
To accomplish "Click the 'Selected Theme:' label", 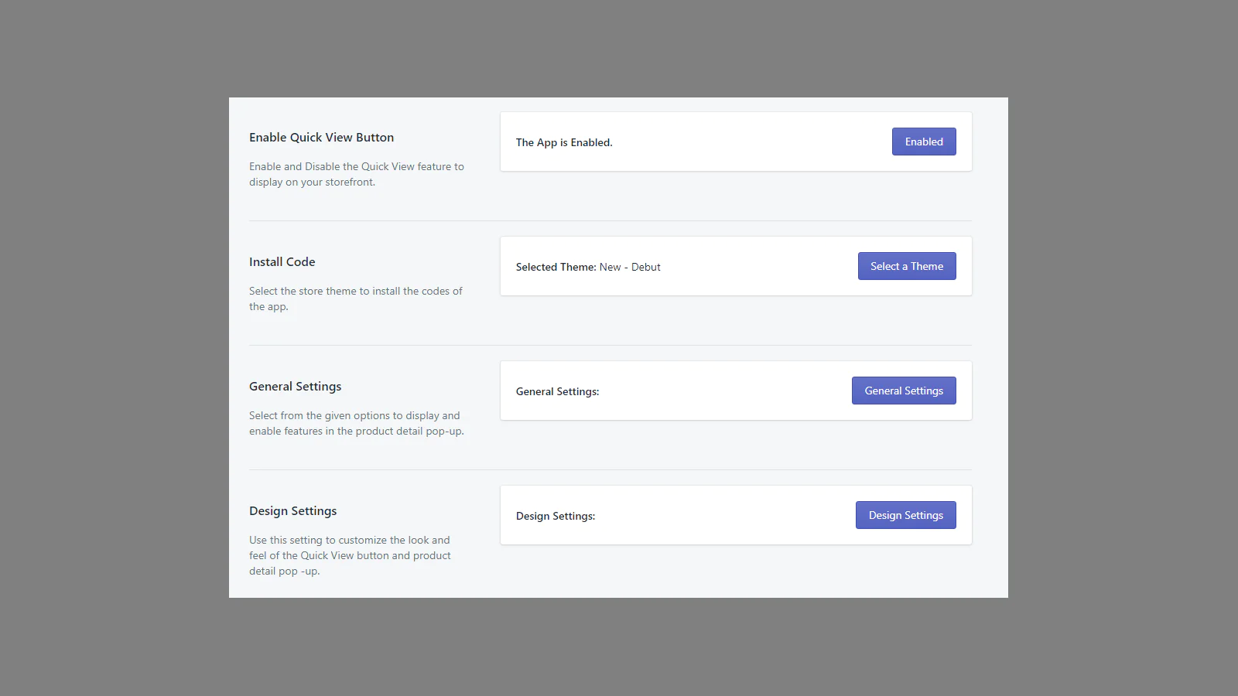I will tap(556, 267).
